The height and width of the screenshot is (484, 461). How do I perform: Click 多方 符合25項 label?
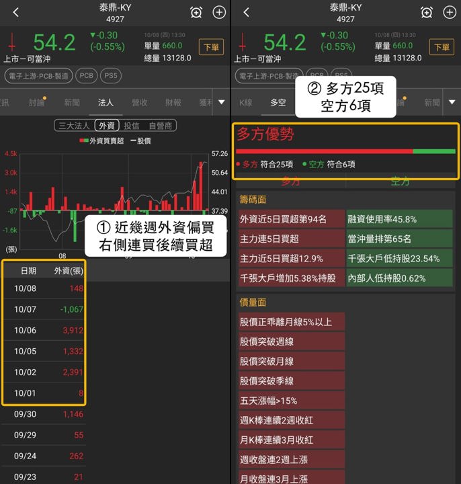coord(265,164)
